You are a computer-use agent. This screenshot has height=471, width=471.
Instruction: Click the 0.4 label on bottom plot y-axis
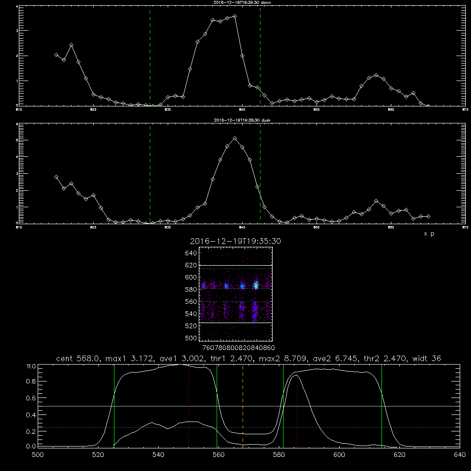[x=31, y=415]
